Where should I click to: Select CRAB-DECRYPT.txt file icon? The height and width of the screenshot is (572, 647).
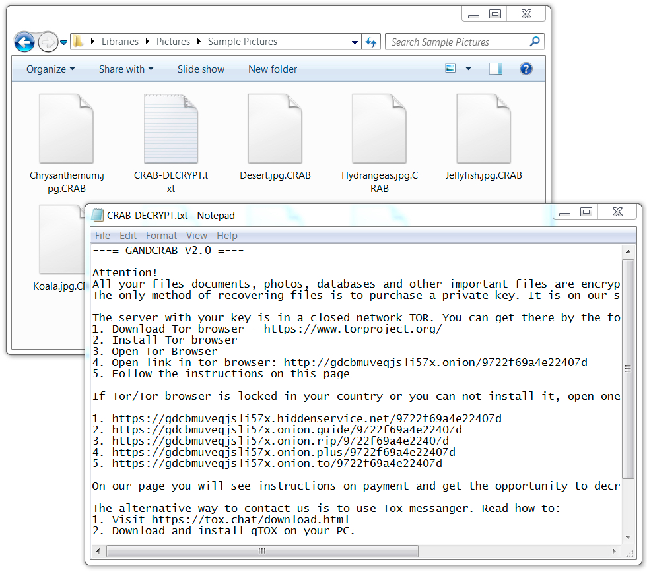coord(171,129)
